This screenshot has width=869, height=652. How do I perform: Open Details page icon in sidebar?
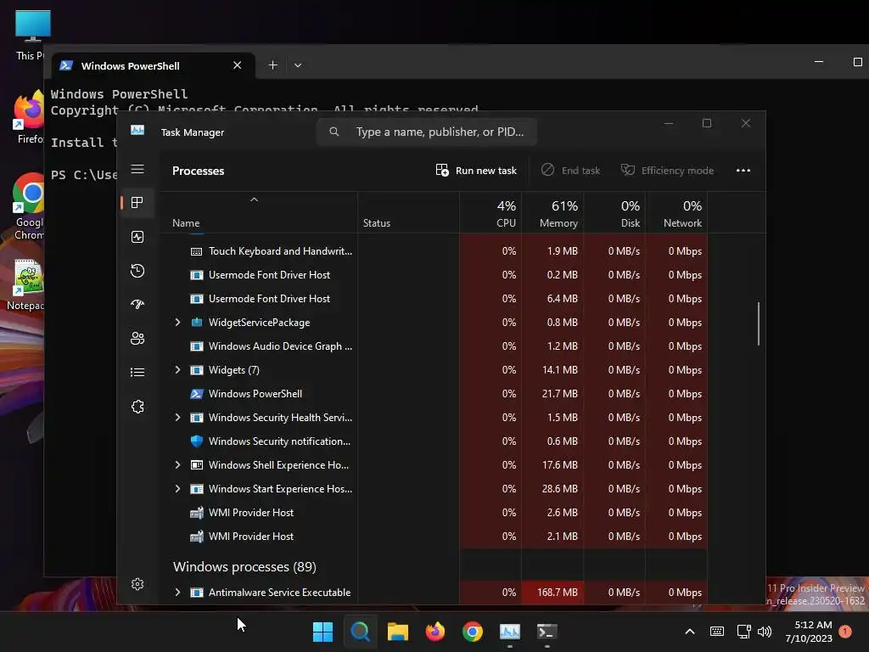[137, 372]
